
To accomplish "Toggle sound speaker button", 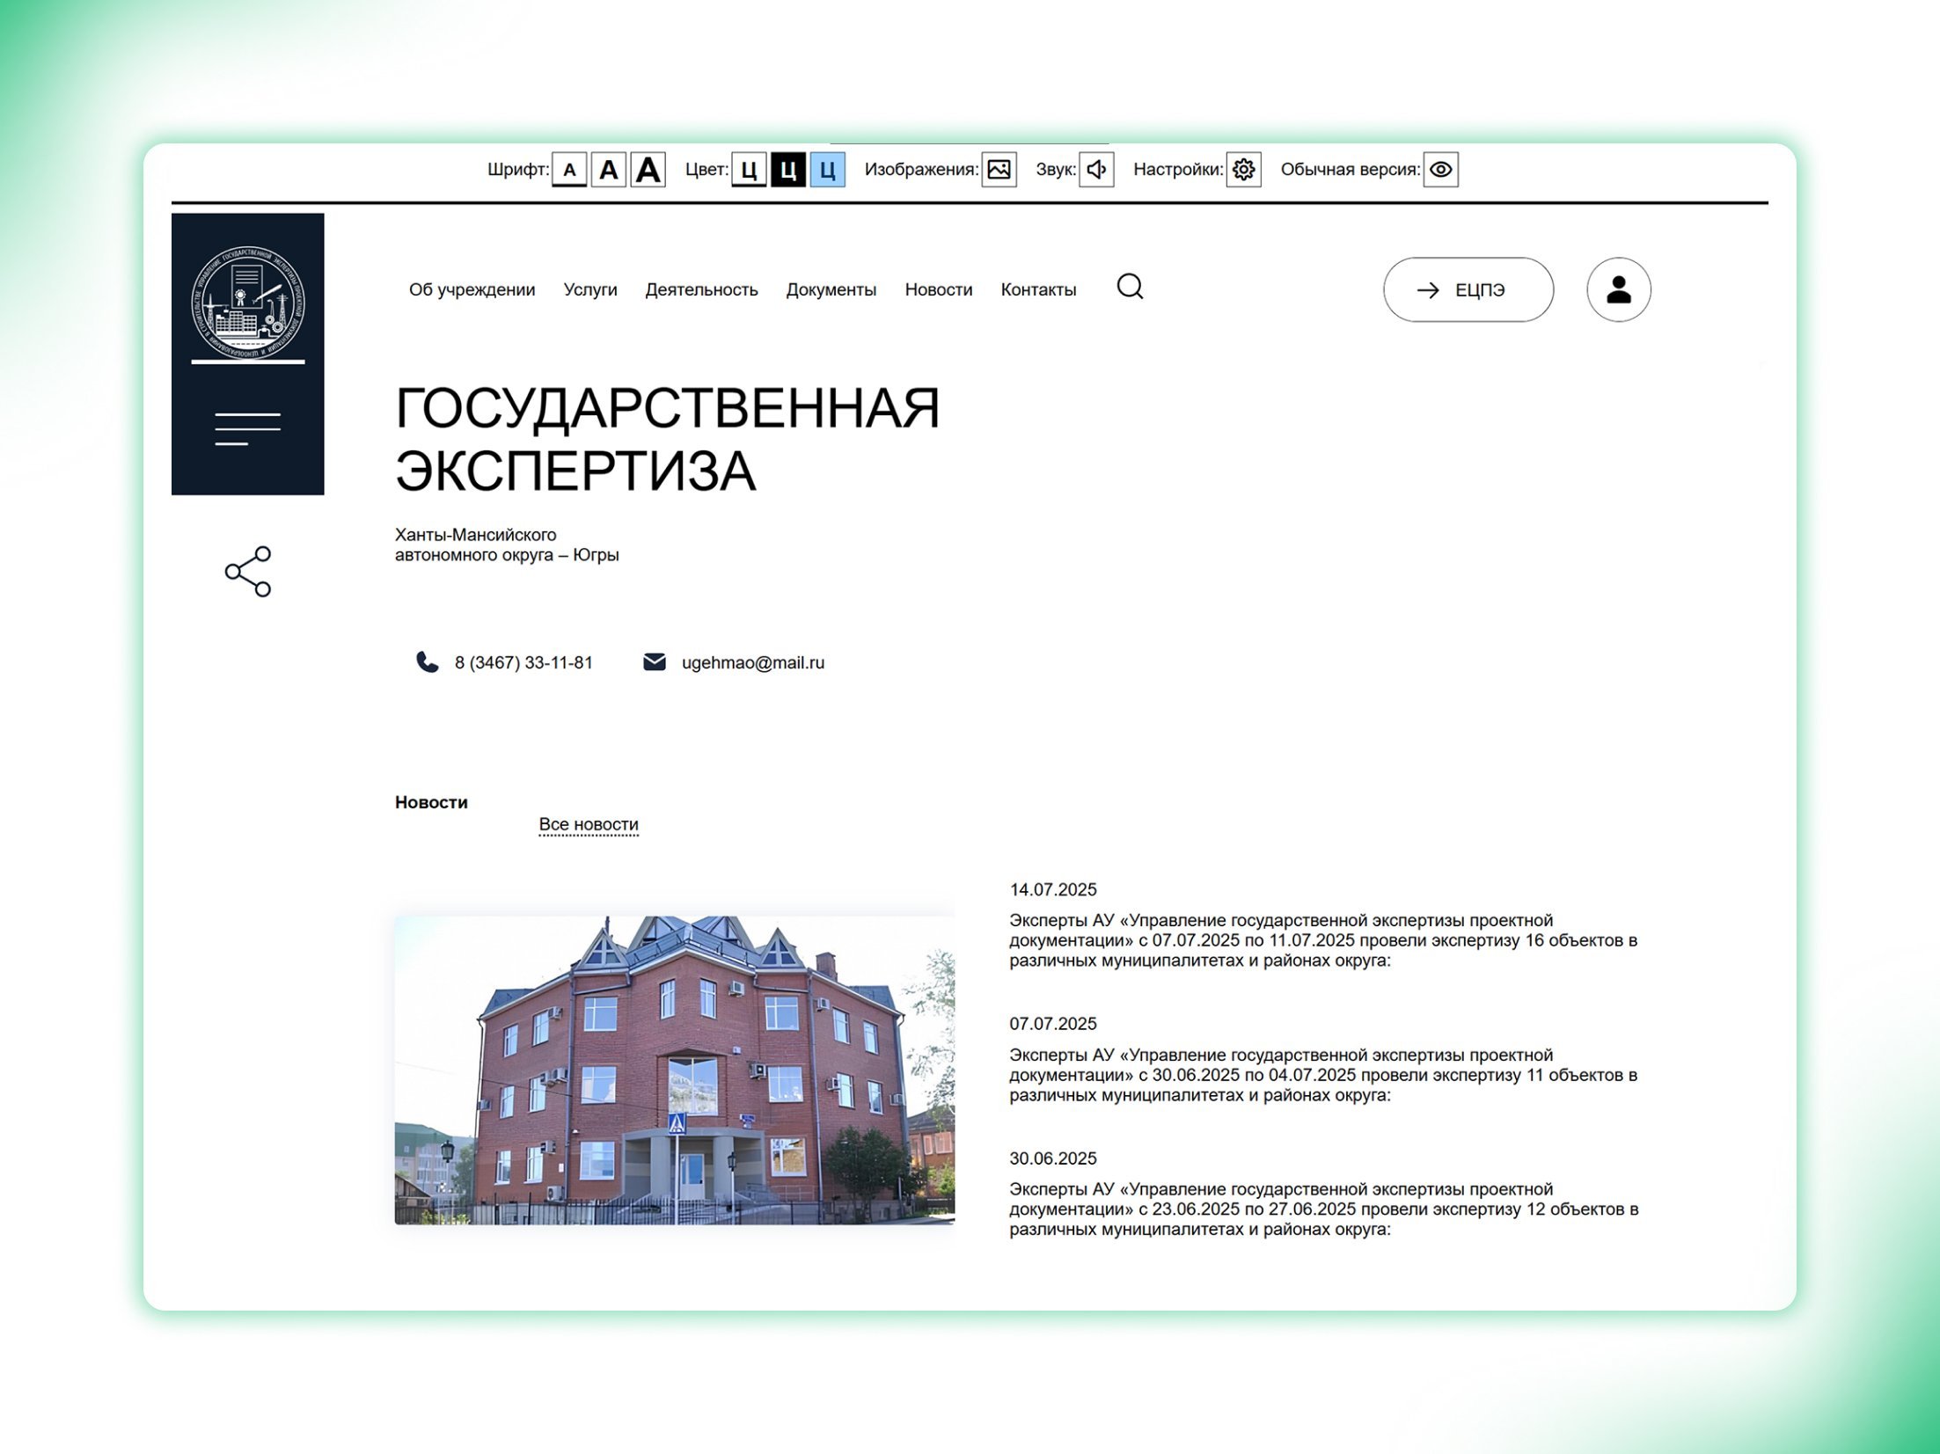I will tap(1096, 169).
